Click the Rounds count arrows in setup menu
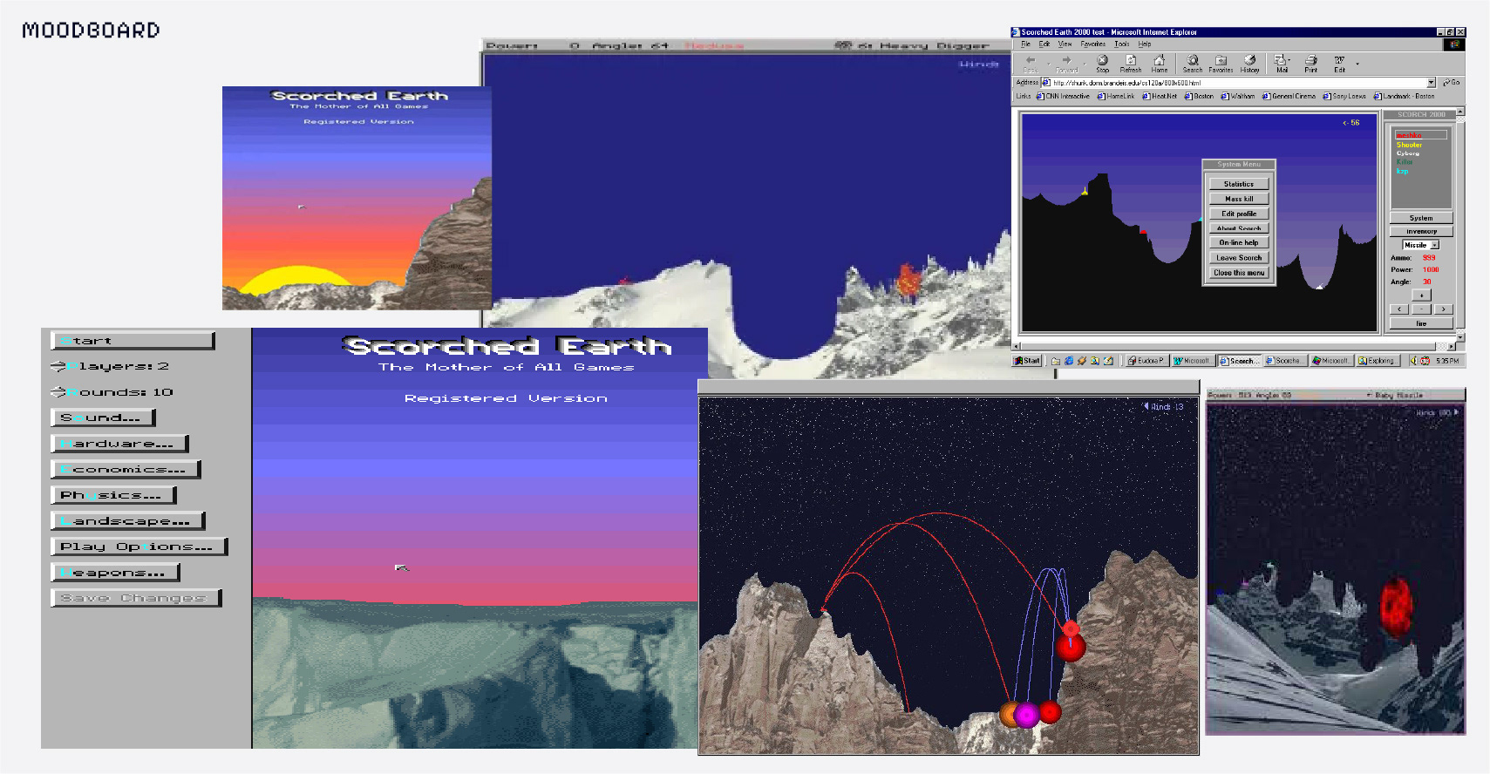This screenshot has width=1490, height=774. click(x=58, y=392)
